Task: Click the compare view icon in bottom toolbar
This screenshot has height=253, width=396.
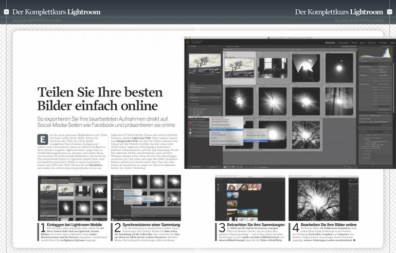Action: point(233,167)
